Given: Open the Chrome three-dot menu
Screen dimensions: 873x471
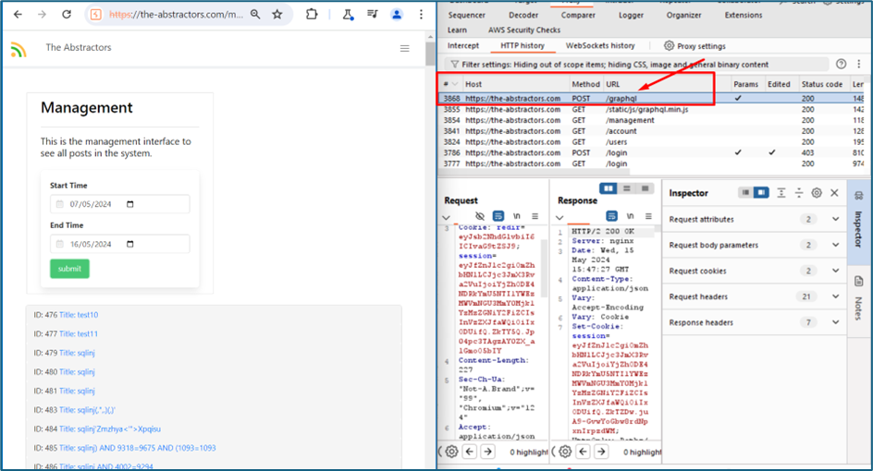Looking at the screenshot, I should click(x=421, y=15).
